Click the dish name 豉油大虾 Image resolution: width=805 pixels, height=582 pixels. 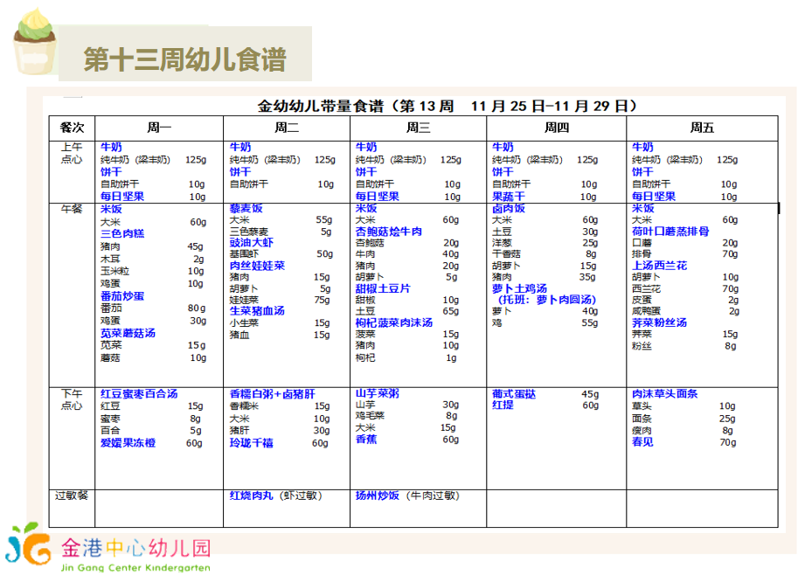(252, 242)
